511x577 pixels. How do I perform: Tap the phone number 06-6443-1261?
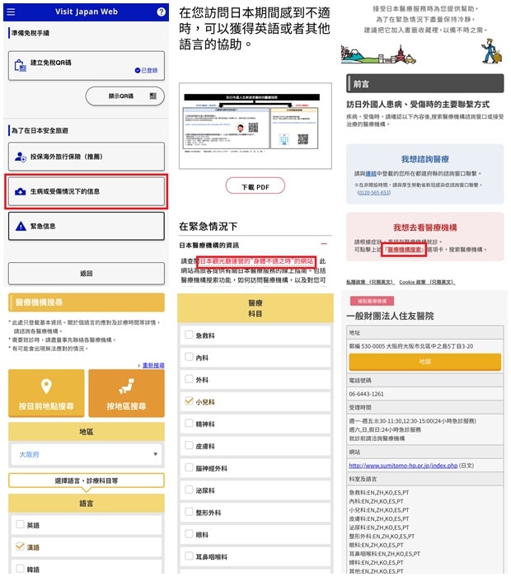(x=367, y=394)
